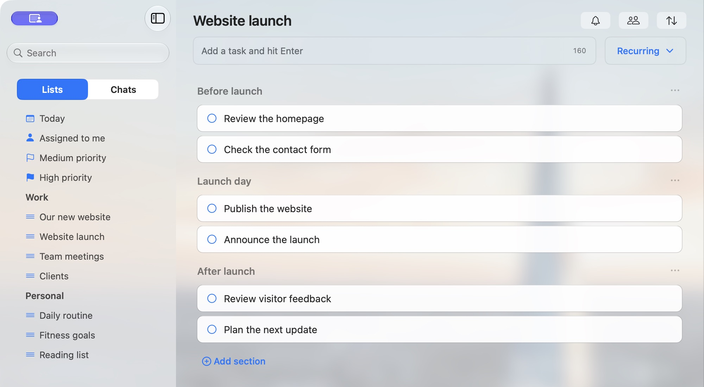Click the Daily routine list icon
Viewport: 704px width, 387px height.
30,315
